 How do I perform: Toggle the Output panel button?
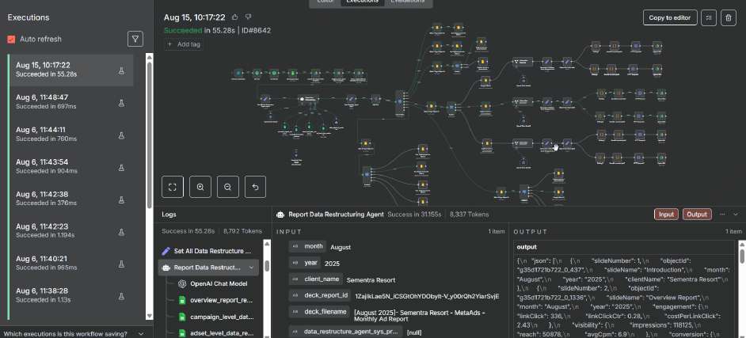point(697,215)
